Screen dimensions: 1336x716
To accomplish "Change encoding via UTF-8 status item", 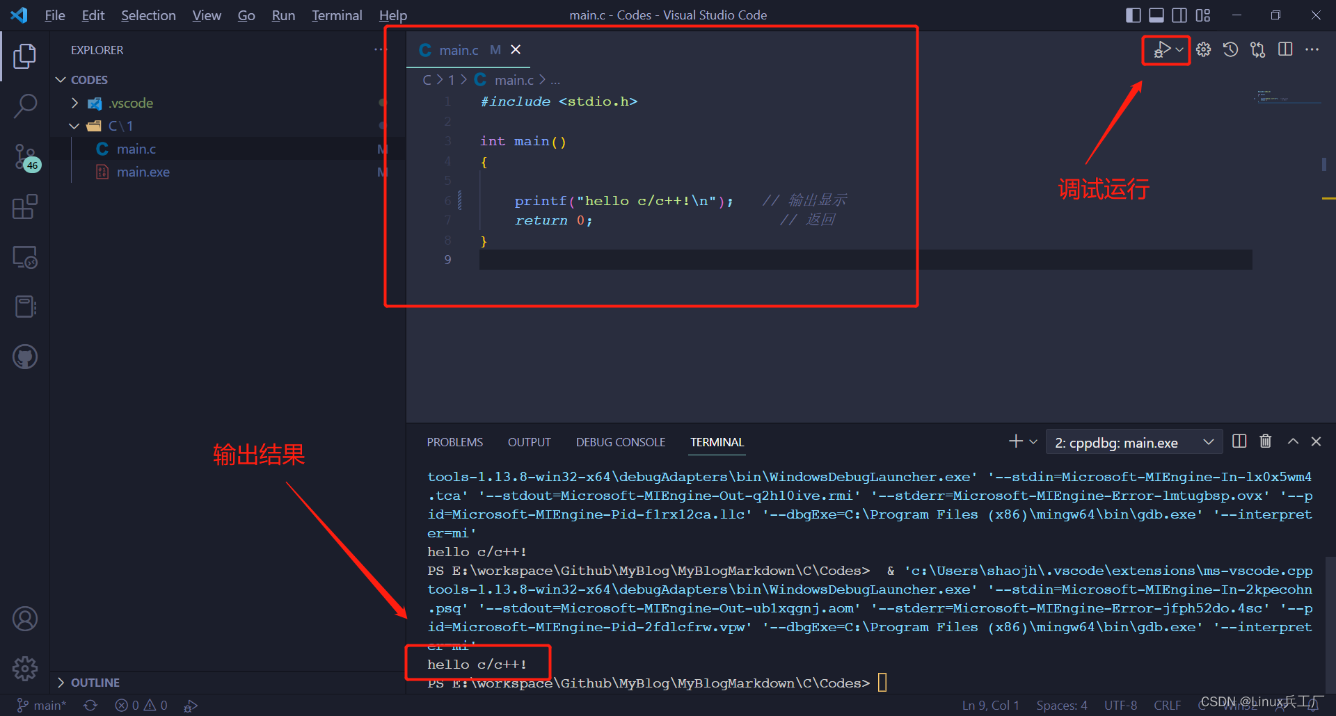I will click(1121, 706).
